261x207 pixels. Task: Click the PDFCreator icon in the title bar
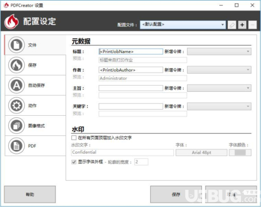pyautogui.click(x=6, y=5)
